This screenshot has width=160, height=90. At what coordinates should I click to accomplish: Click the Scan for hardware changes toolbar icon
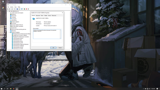[22, 9]
